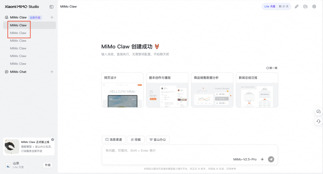Image resolution: width=323 pixels, height=174 pixels.
Task: Open the highlighted MiMo Claw conversation in the sidebar
Action: 29,25
